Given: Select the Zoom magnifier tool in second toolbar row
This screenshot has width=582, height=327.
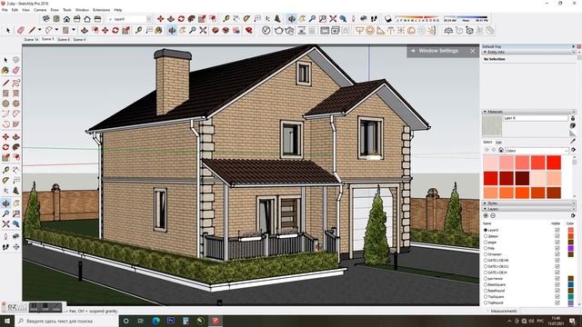Looking at the screenshot, I should pos(193,30).
